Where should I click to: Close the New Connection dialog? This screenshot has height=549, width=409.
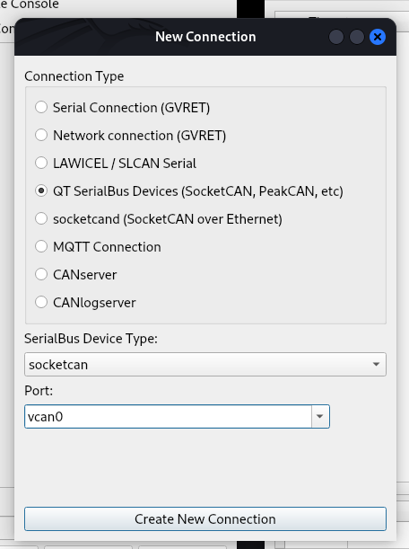click(378, 37)
